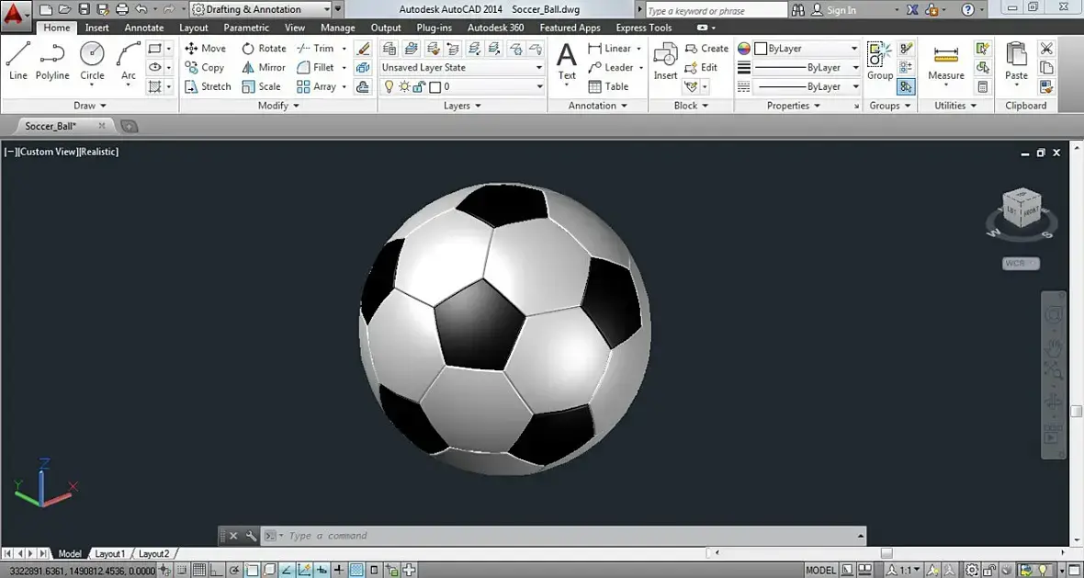The height and width of the screenshot is (578, 1084).
Task: Pick the Arc tool
Action: 129,61
